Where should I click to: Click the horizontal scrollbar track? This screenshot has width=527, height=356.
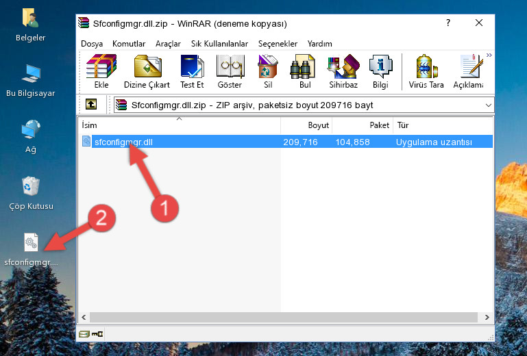(283, 317)
